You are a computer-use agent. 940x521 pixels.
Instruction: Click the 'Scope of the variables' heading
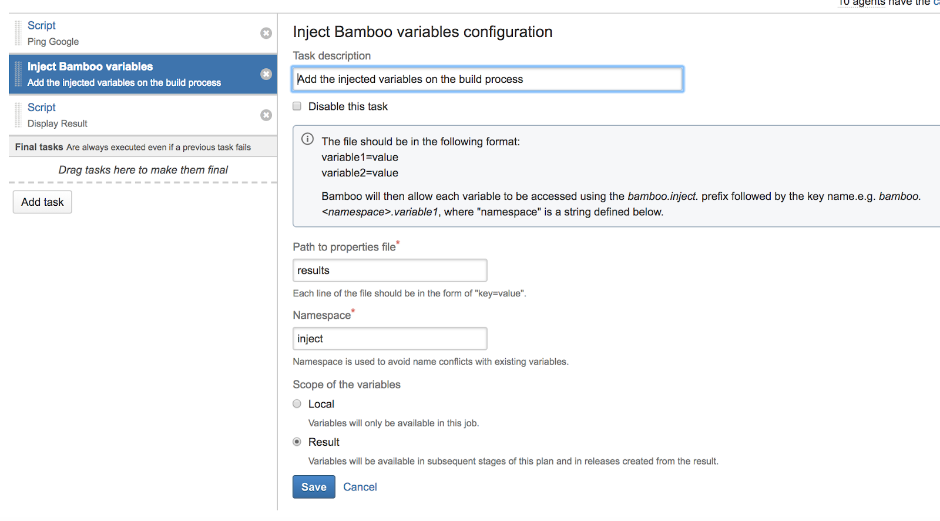347,385
